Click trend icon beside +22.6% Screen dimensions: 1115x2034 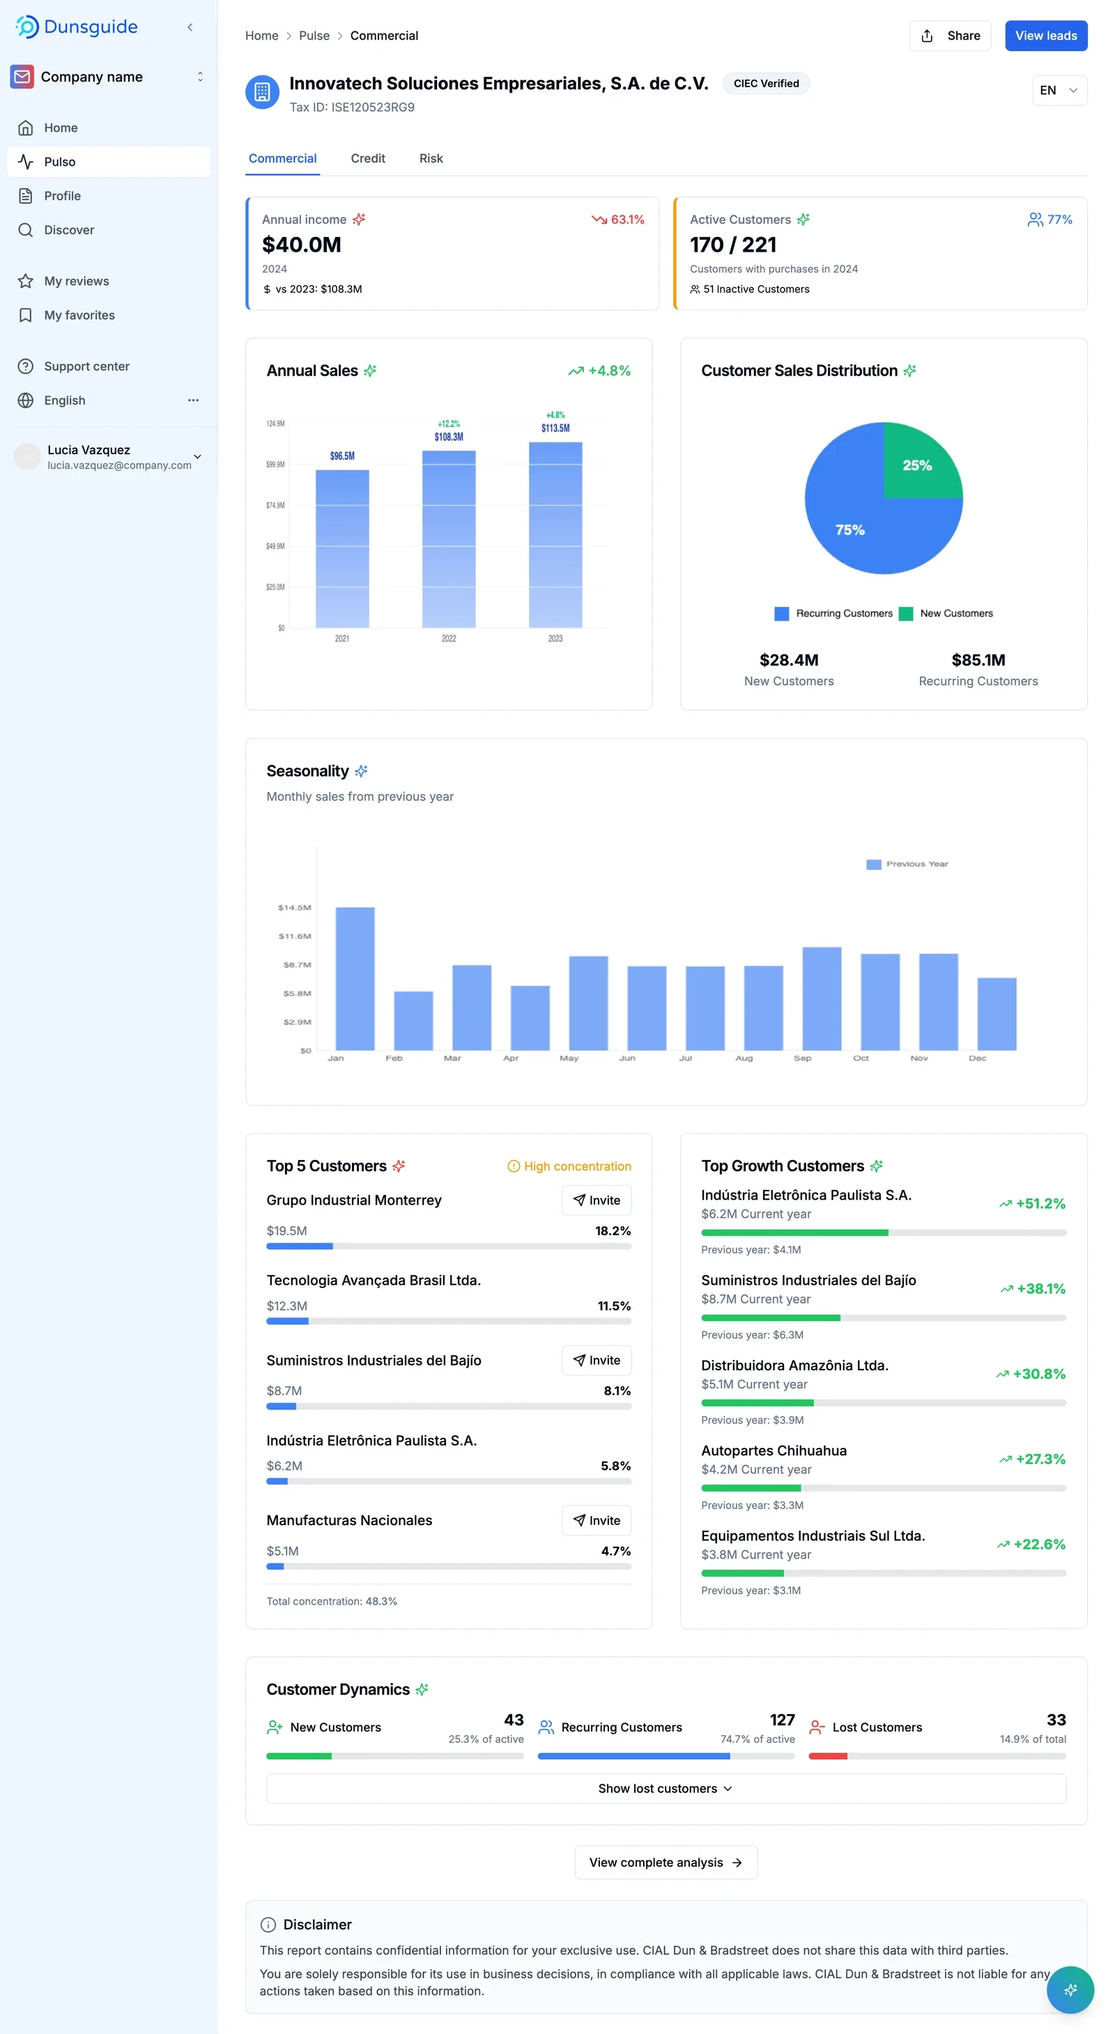click(x=1003, y=1545)
